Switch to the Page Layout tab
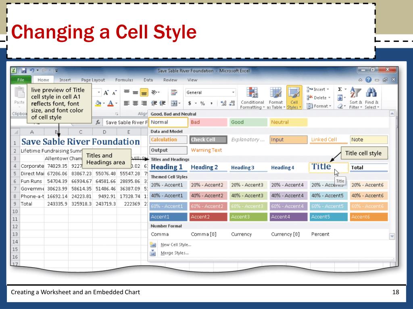 pyautogui.click(x=93, y=80)
